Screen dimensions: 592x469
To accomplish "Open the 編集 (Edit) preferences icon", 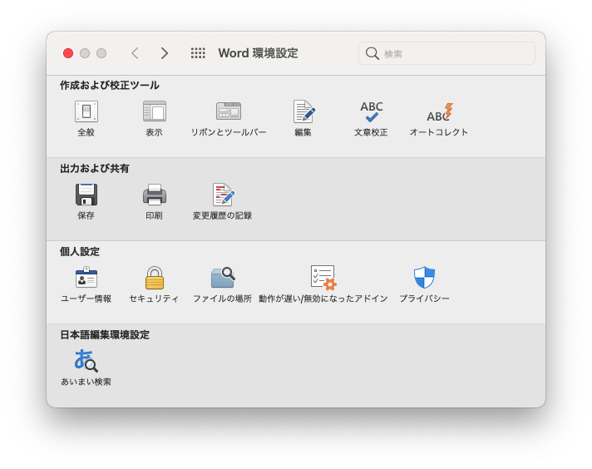I will [303, 111].
